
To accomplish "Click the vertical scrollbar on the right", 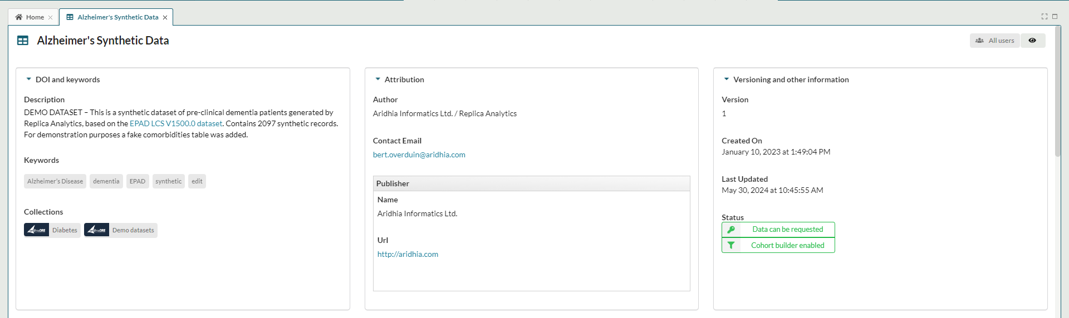I will pyautogui.click(x=1058, y=111).
